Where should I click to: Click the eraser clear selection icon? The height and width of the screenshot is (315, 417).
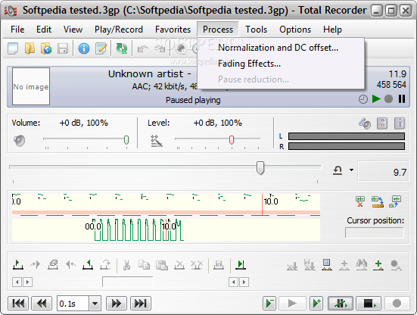[x=53, y=265]
